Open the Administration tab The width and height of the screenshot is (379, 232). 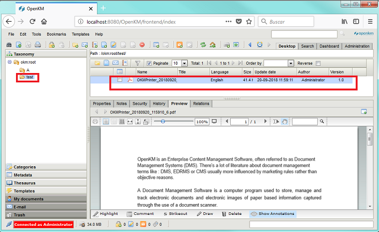pos(357,46)
